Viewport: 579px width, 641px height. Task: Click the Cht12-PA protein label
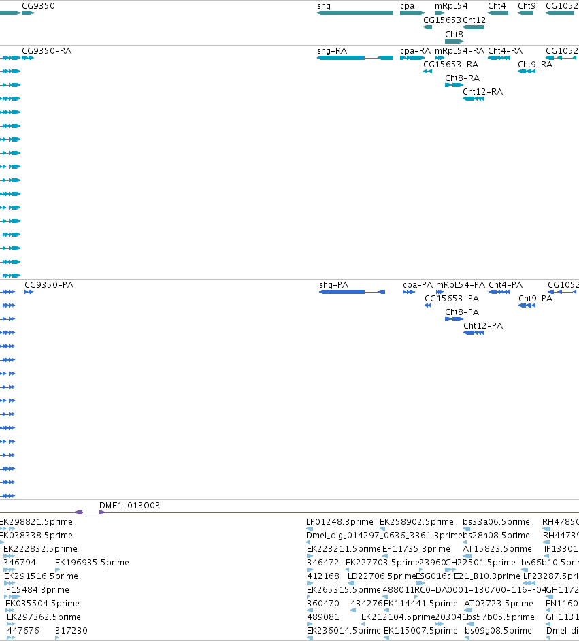point(483,326)
